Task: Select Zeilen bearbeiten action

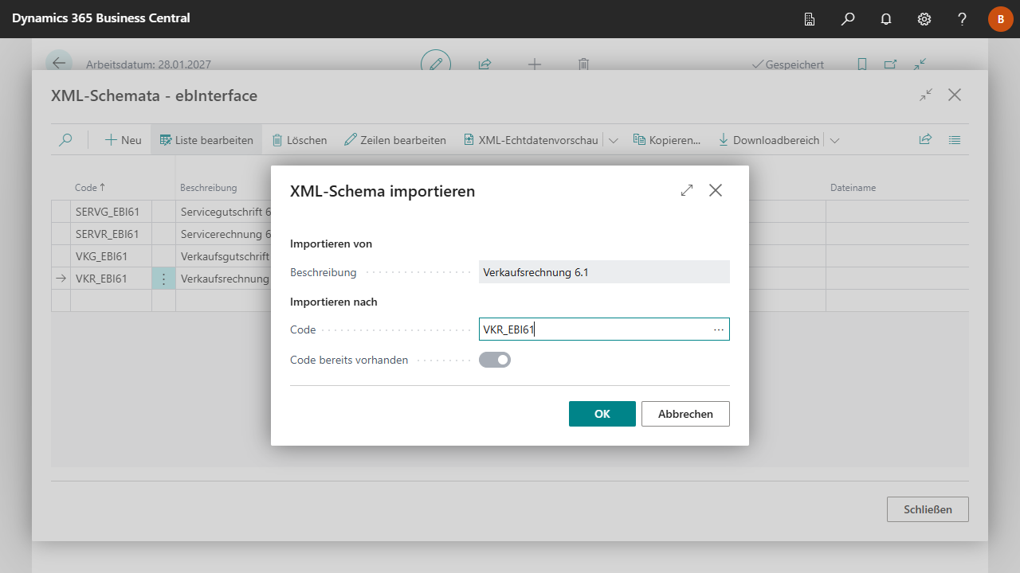Action: click(x=395, y=140)
